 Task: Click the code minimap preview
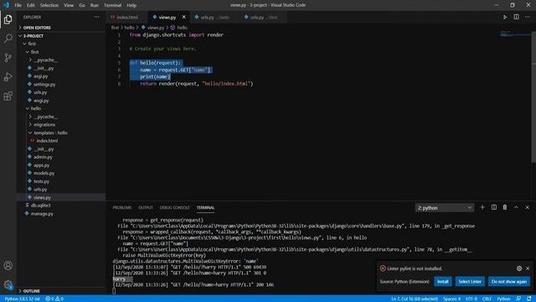(x=515, y=34)
